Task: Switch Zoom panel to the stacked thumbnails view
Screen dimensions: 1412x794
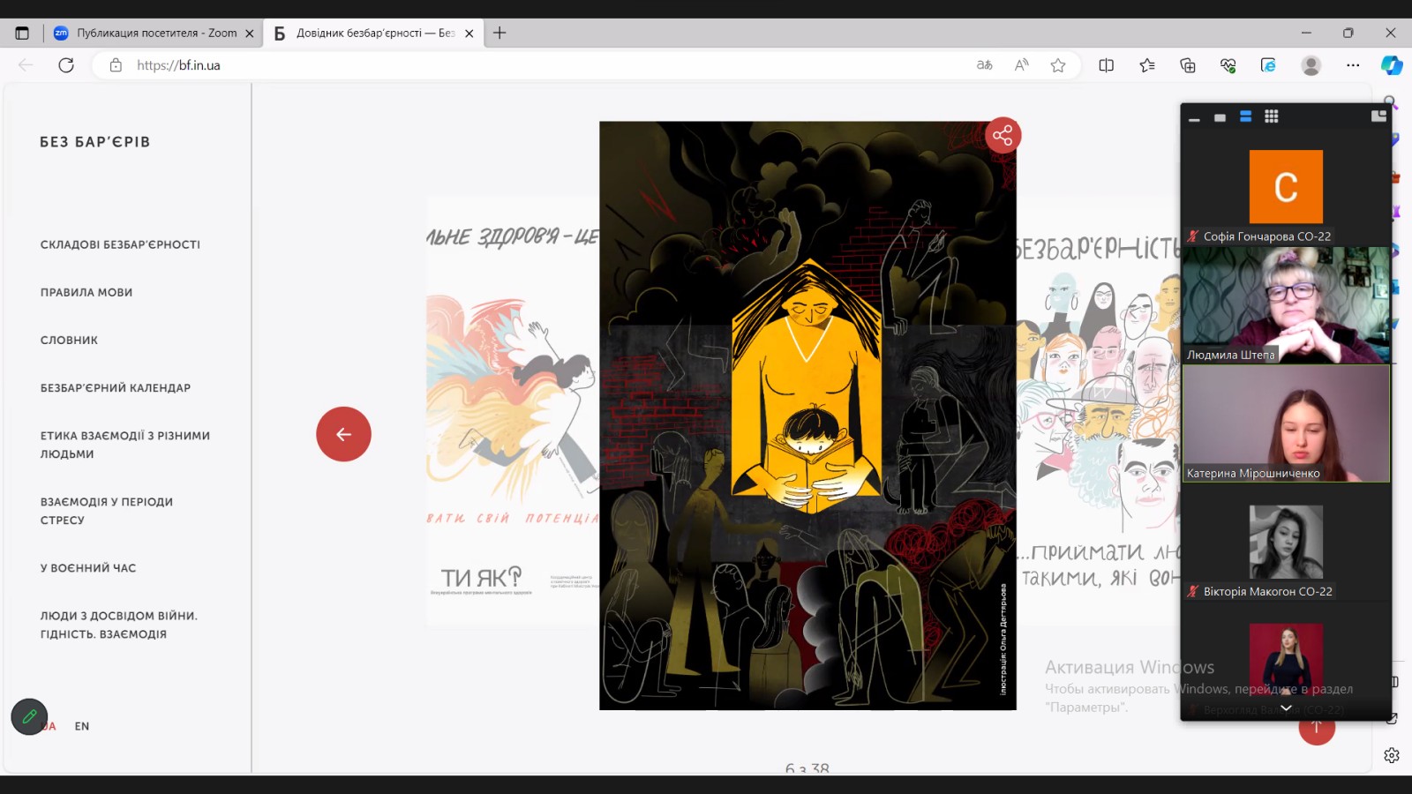Action: [x=1245, y=116]
